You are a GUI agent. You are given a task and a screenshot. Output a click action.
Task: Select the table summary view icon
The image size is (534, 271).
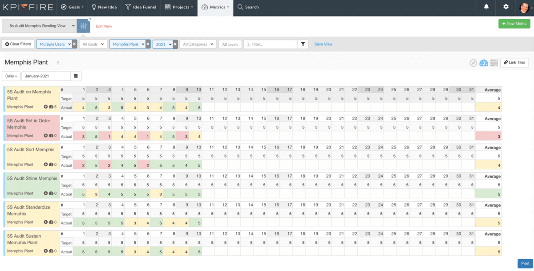(x=494, y=63)
